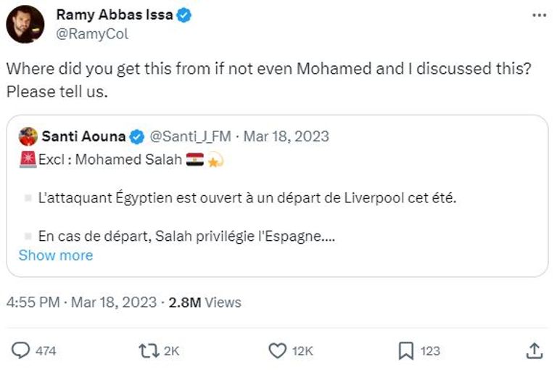Click Santi Aouna's verified badge
557x370 pixels.
[136, 136]
